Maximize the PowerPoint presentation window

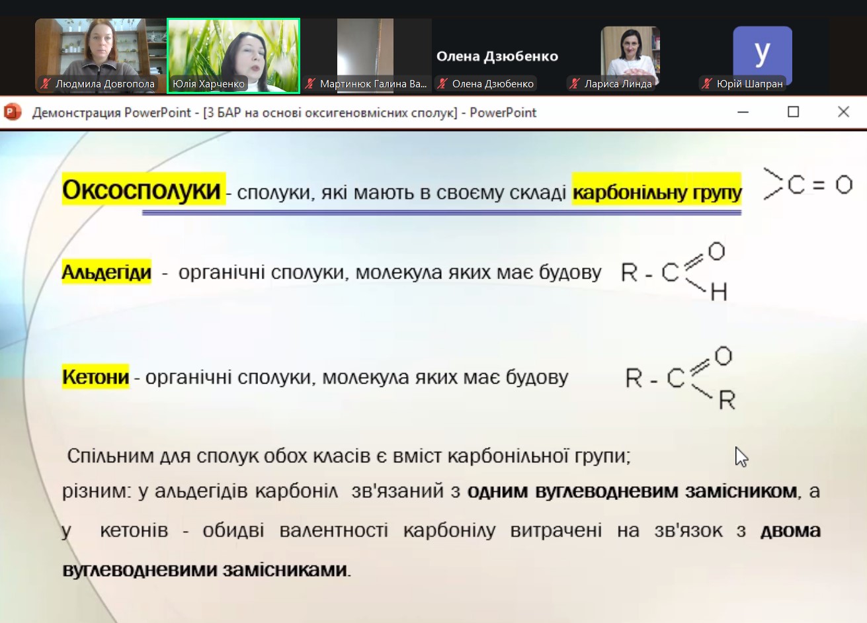click(794, 112)
